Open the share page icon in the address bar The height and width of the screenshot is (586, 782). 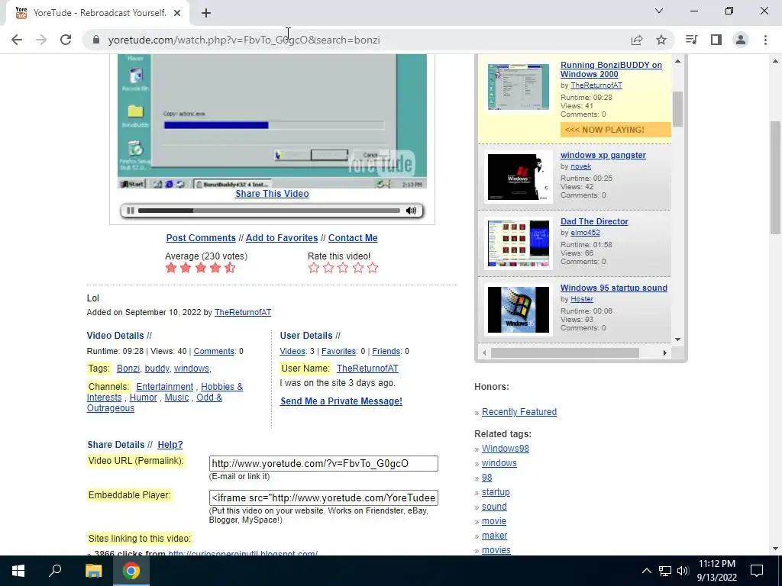(x=637, y=40)
